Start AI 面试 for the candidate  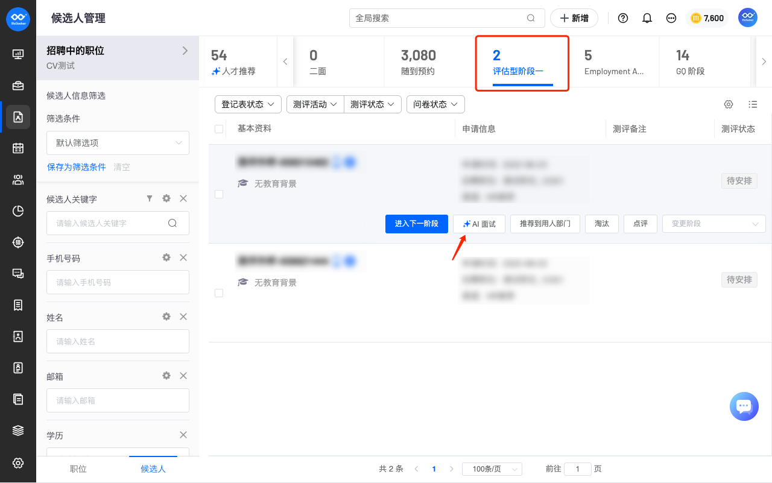click(479, 224)
